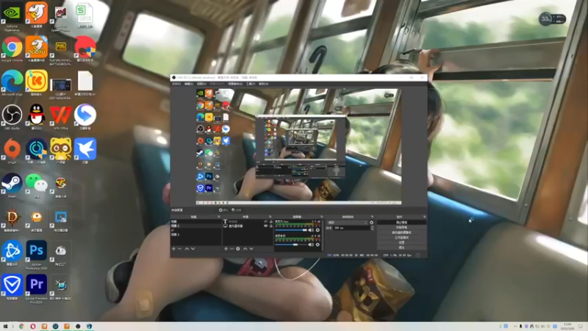
Task: Mute the 麦克风/Aux channel speaker icon
Action: click(x=311, y=230)
